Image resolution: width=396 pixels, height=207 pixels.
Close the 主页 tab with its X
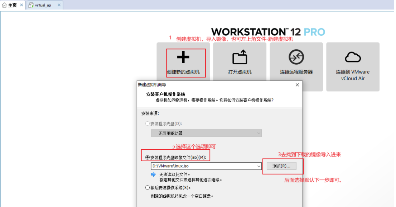[21, 5]
